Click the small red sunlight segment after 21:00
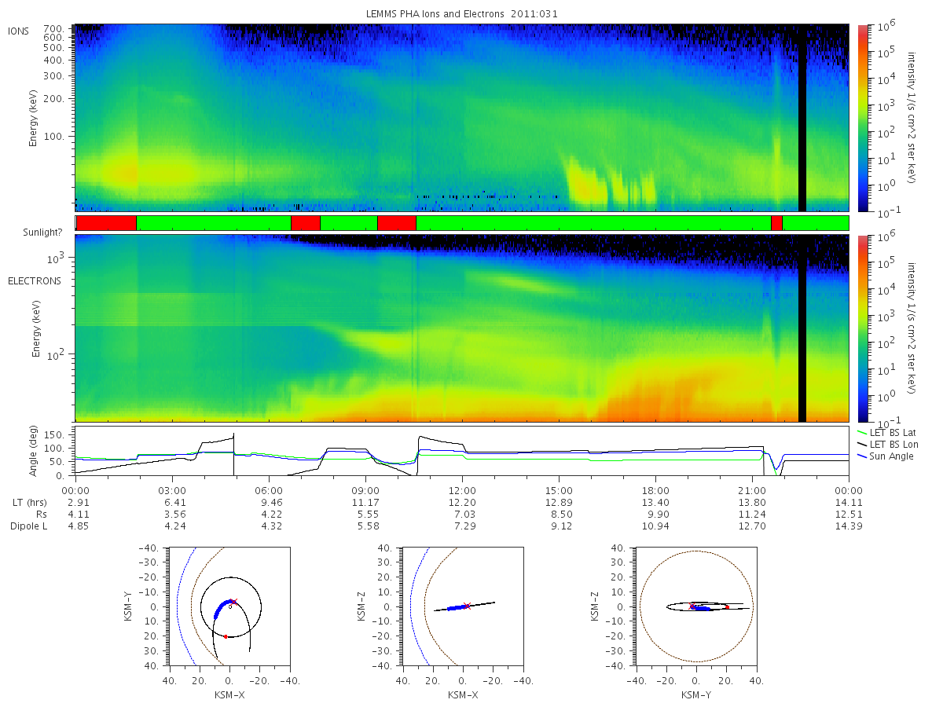This screenshot has width=943, height=707. [776, 223]
